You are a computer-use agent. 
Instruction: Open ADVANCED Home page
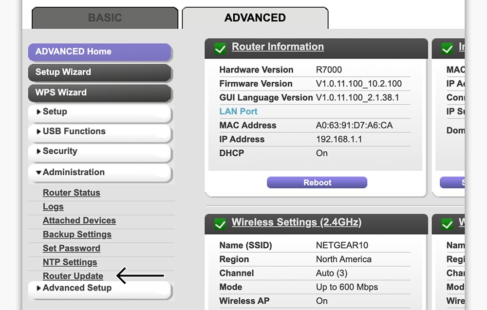pos(100,52)
